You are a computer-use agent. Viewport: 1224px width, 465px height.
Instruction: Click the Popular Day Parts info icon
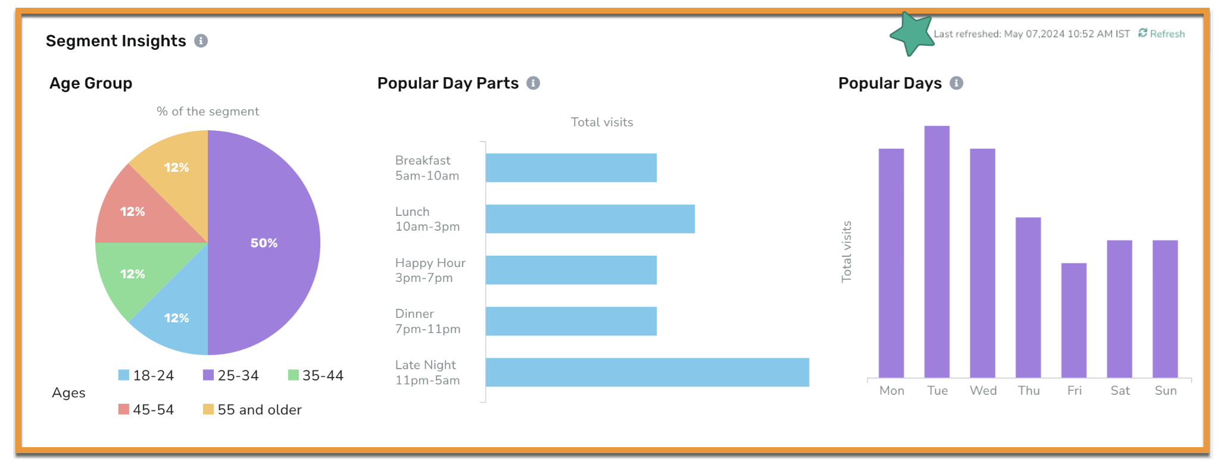click(x=533, y=83)
